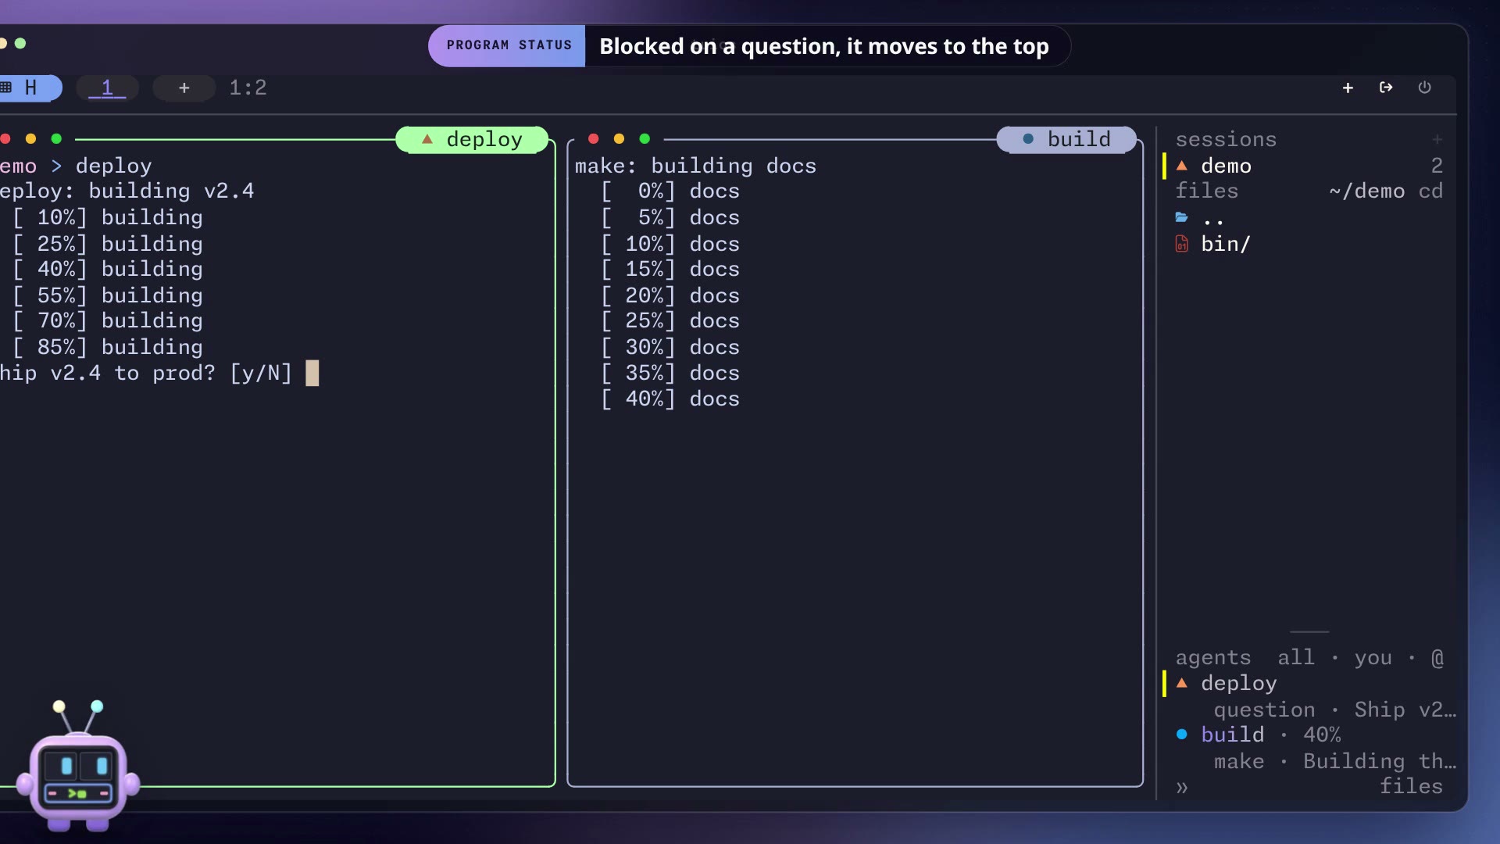The height and width of the screenshot is (844, 1500).
Task: Click the power icon in top bar
Action: (x=1424, y=88)
